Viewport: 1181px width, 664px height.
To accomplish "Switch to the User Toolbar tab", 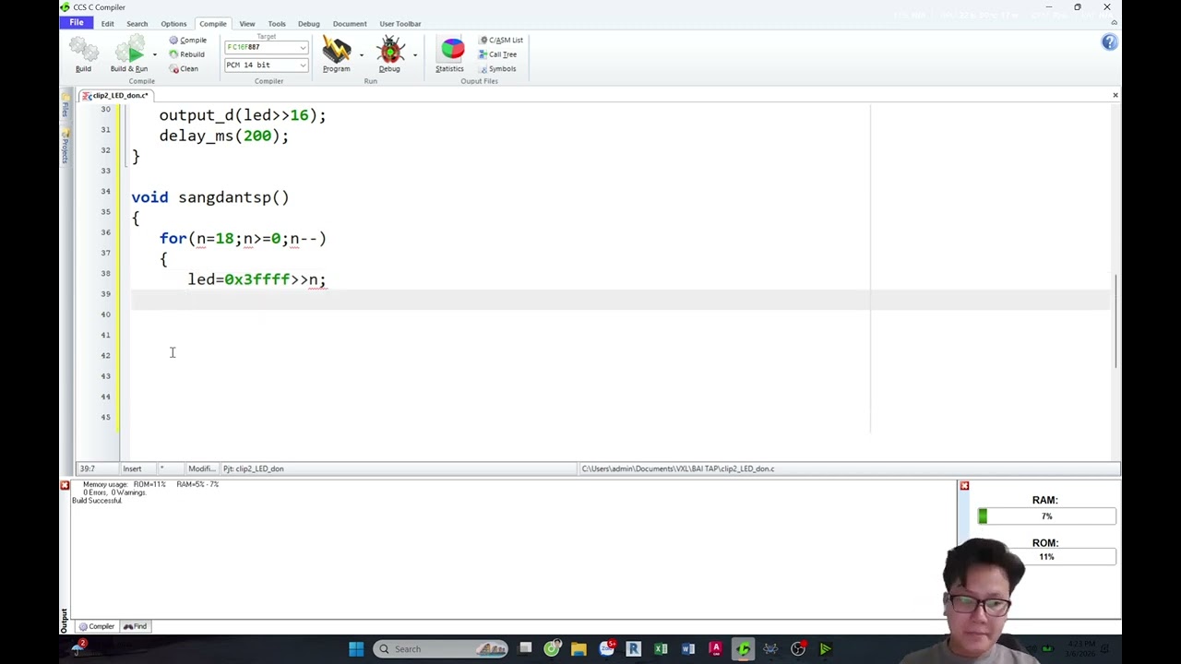I will (x=400, y=24).
